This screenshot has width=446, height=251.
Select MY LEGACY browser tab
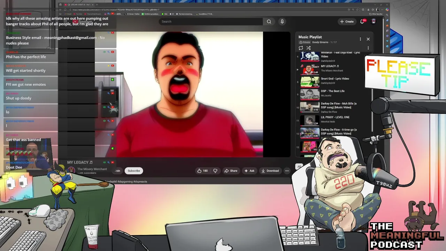point(79,5)
